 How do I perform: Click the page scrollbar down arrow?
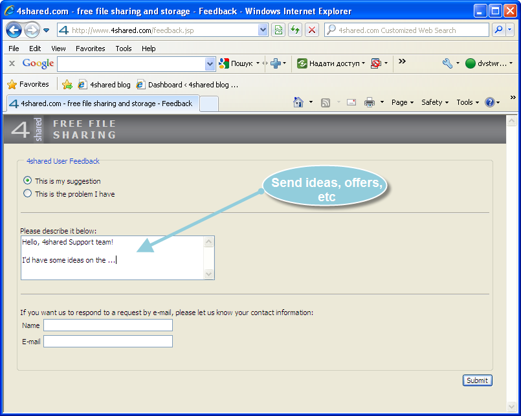click(x=512, y=406)
